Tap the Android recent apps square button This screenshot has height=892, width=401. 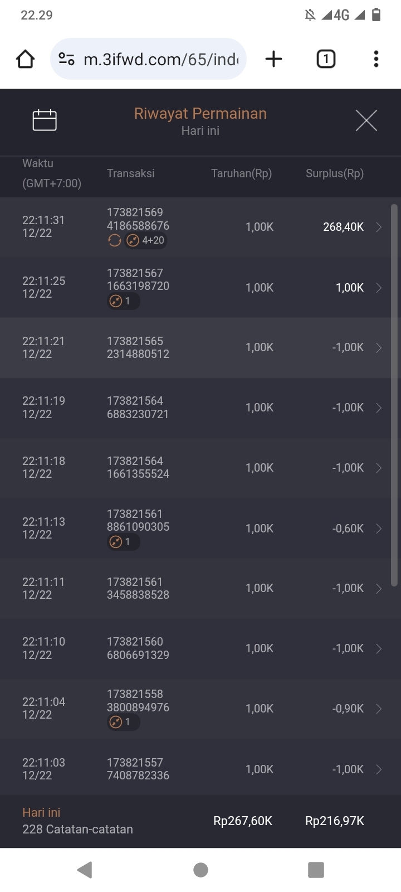click(316, 870)
